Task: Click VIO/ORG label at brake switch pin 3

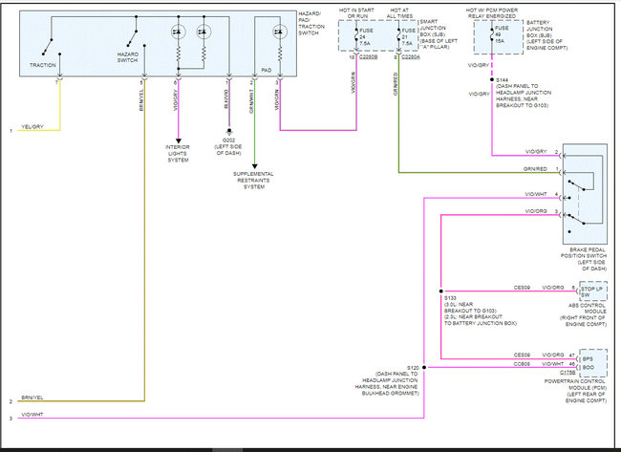Action: click(536, 211)
